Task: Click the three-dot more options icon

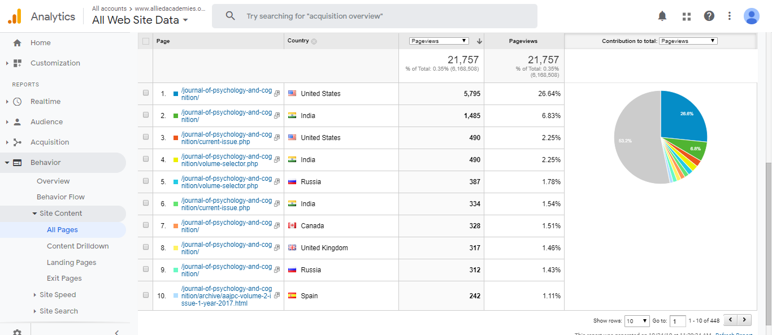Action: point(730,16)
